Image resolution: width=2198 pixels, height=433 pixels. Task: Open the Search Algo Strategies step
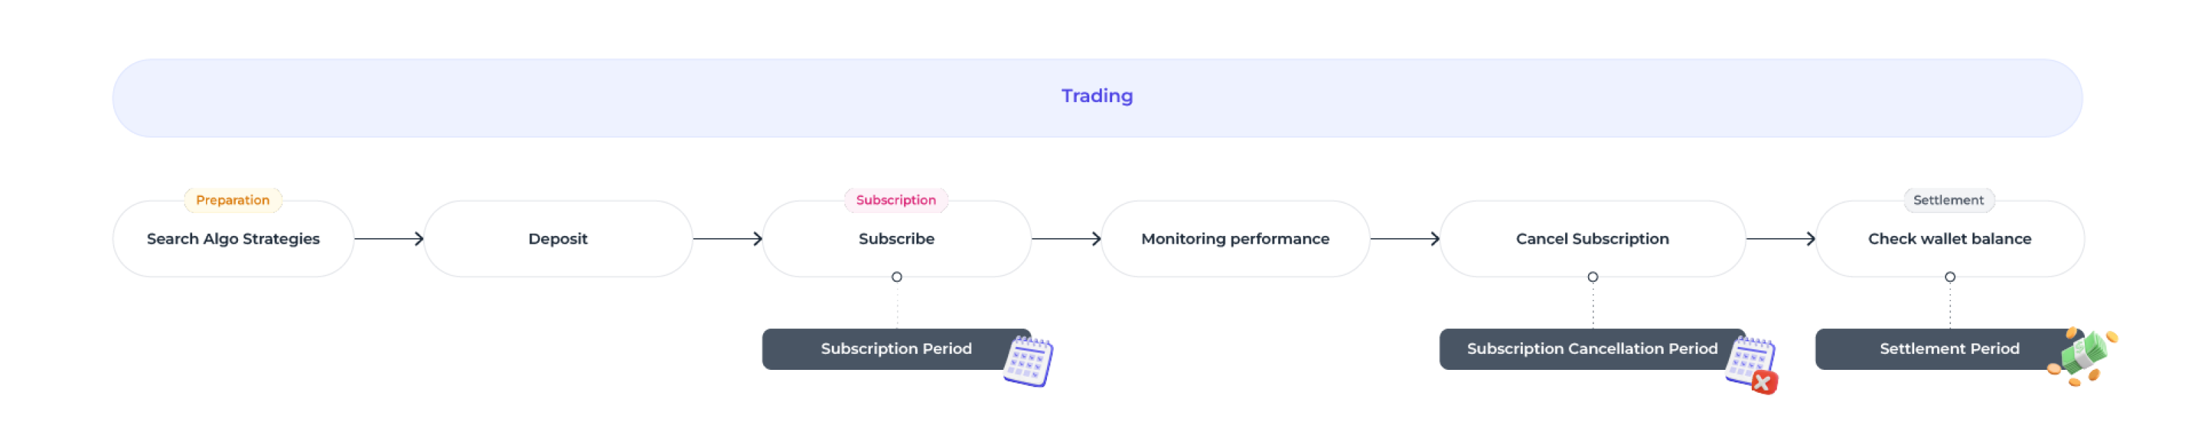click(233, 239)
